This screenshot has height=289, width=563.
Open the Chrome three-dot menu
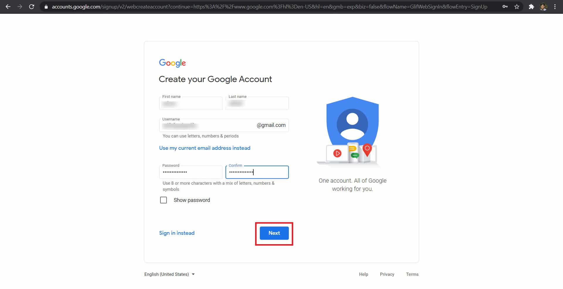(555, 6)
